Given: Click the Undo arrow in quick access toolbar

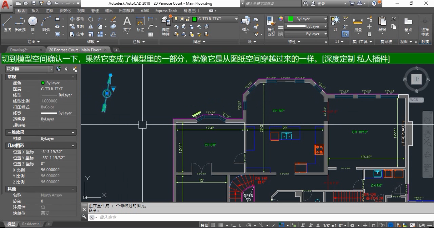Looking at the screenshot, I should (x=57, y=3).
